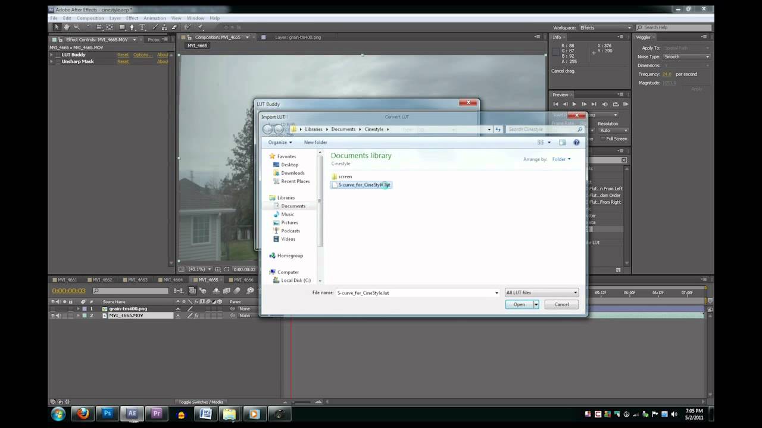The width and height of the screenshot is (762, 428).
Task: Open the Workspace Effects dropdown
Action: 605,28
